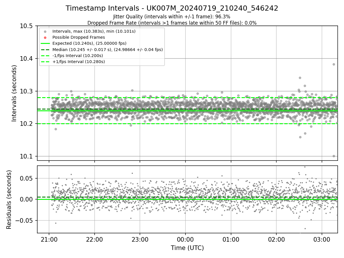Click legend entry starting 'Median (10.245 +/- 0.017 s)'

click(x=107, y=50)
